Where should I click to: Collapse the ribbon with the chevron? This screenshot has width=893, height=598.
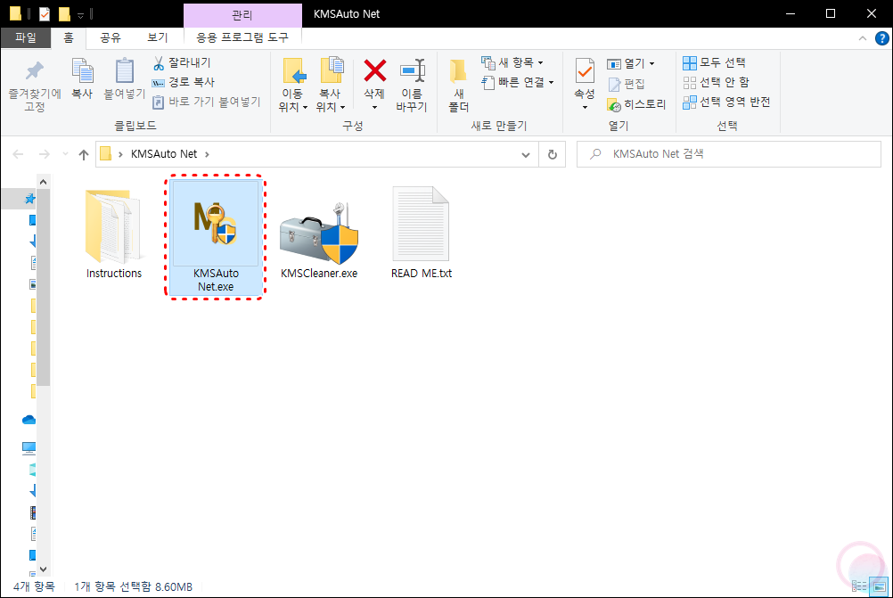(x=862, y=38)
